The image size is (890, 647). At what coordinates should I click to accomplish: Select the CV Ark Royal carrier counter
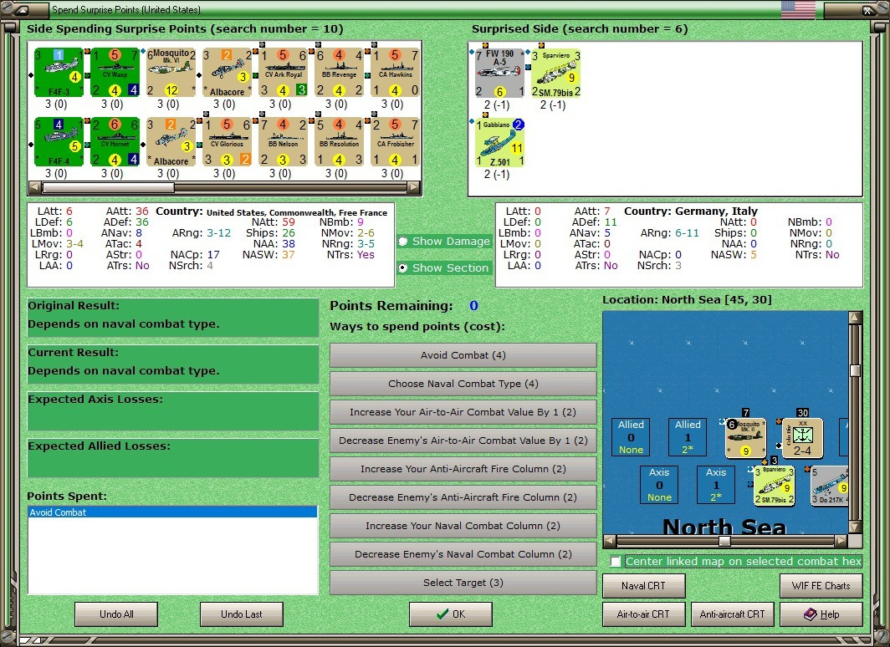point(284,73)
